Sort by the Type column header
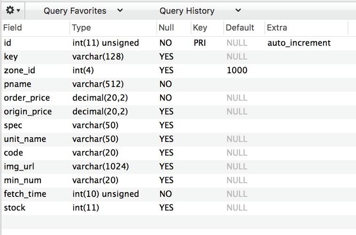 81,28
